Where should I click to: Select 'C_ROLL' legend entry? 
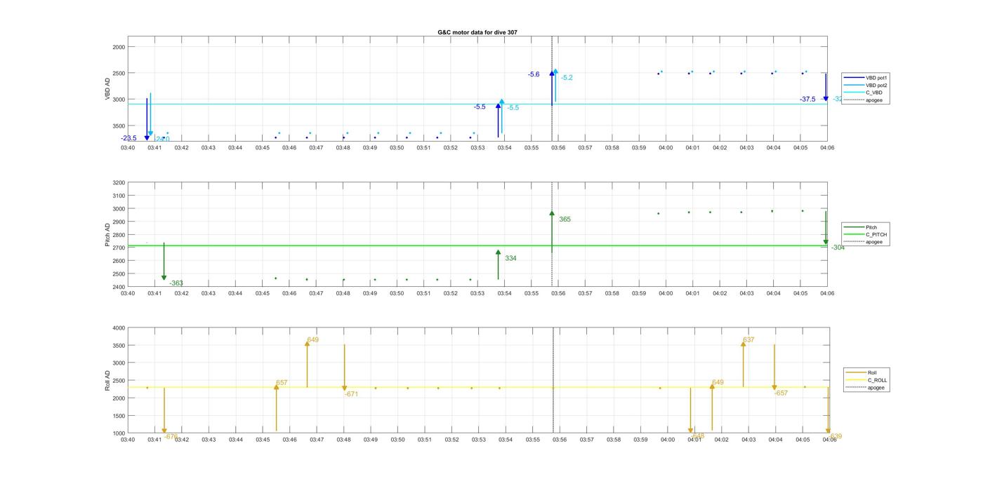(x=866, y=380)
